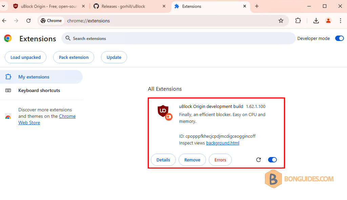Open the Chrome profile avatar
The width and height of the screenshot is (347, 200).
(x=328, y=21)
